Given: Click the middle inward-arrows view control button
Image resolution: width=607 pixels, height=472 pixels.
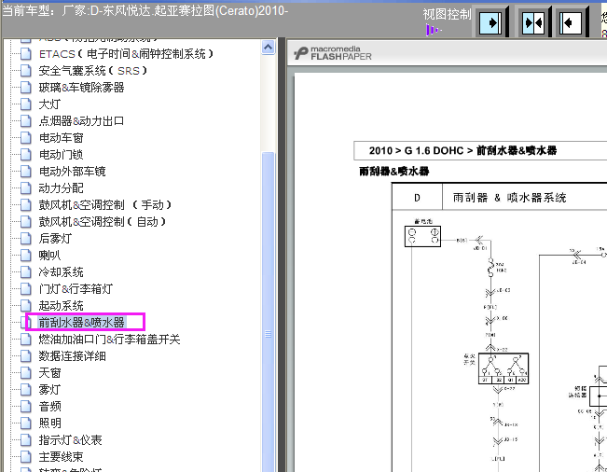Looking at the screenshot, I should tap(533, 23).
